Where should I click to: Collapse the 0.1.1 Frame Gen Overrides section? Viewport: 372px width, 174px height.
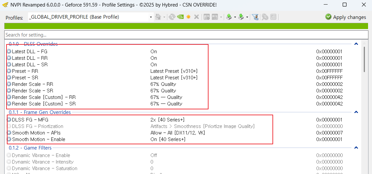coord(356,112)
